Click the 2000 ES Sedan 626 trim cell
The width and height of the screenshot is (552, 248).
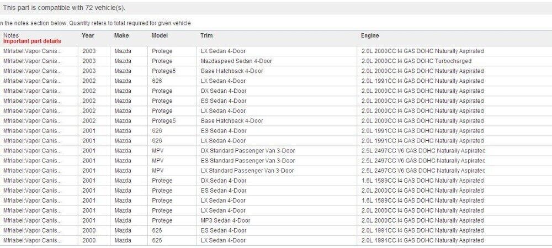(224, 230)
